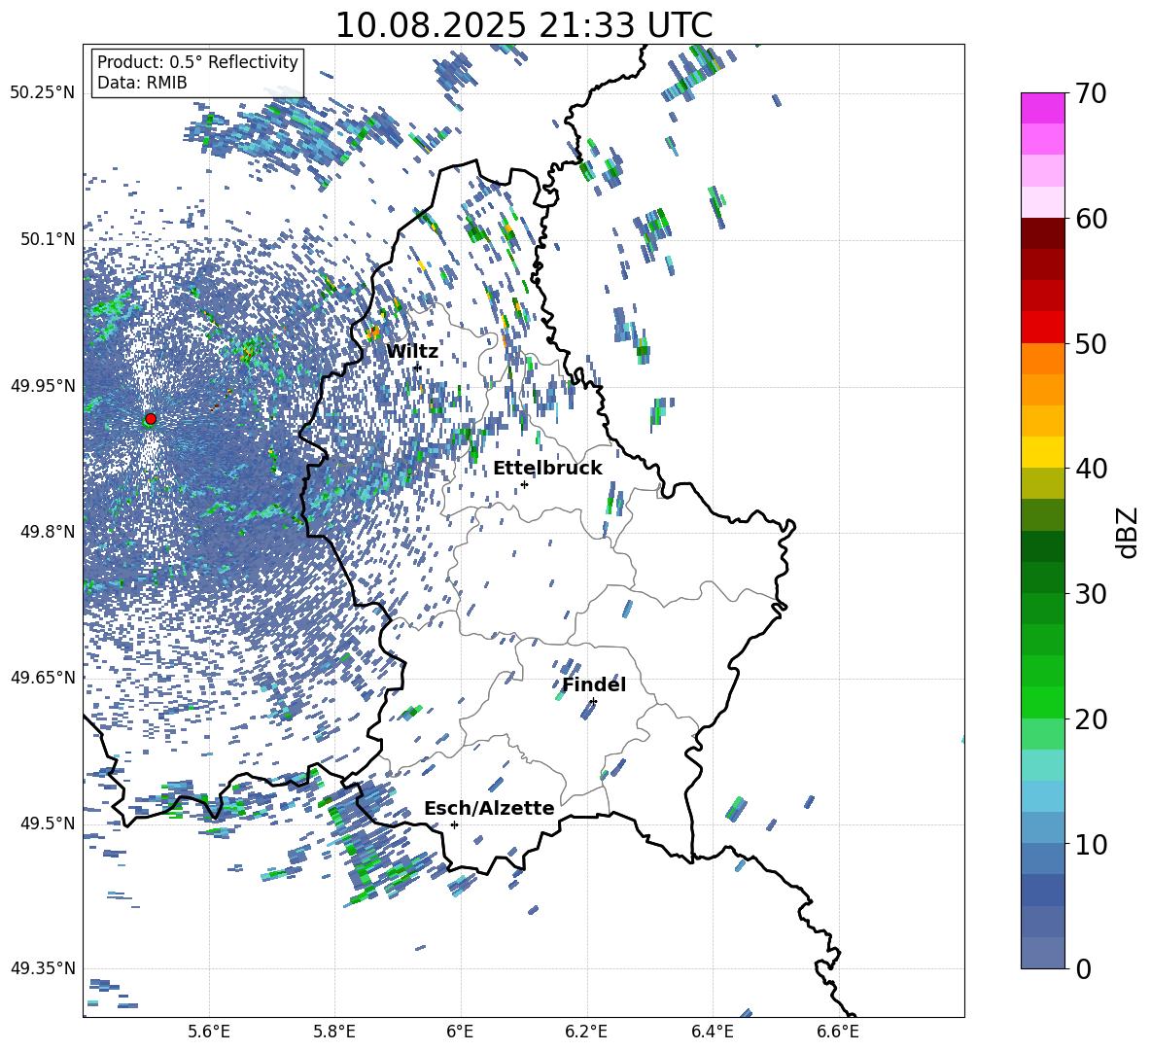Click the 40 value on colorbar
The height and width of the screenshot is (1051, 1151).
click(x=1090, y=469)
